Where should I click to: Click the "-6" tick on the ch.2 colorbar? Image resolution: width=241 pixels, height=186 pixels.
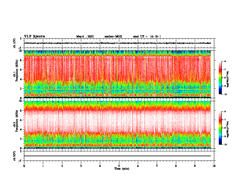click(225, 112)
